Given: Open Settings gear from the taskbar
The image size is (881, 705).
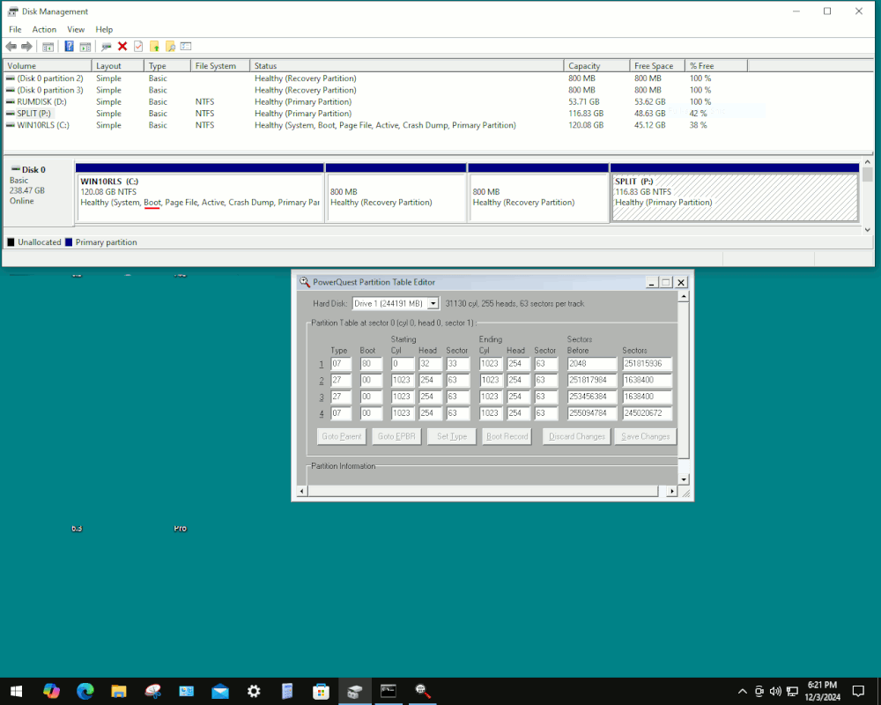Looking at the screenshot, I should (254, 692).
